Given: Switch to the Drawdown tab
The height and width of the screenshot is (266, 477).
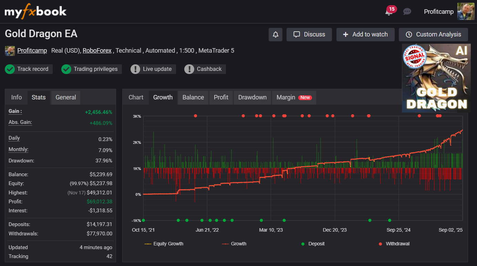Looking at the screenshot, I should click(252, 97).
